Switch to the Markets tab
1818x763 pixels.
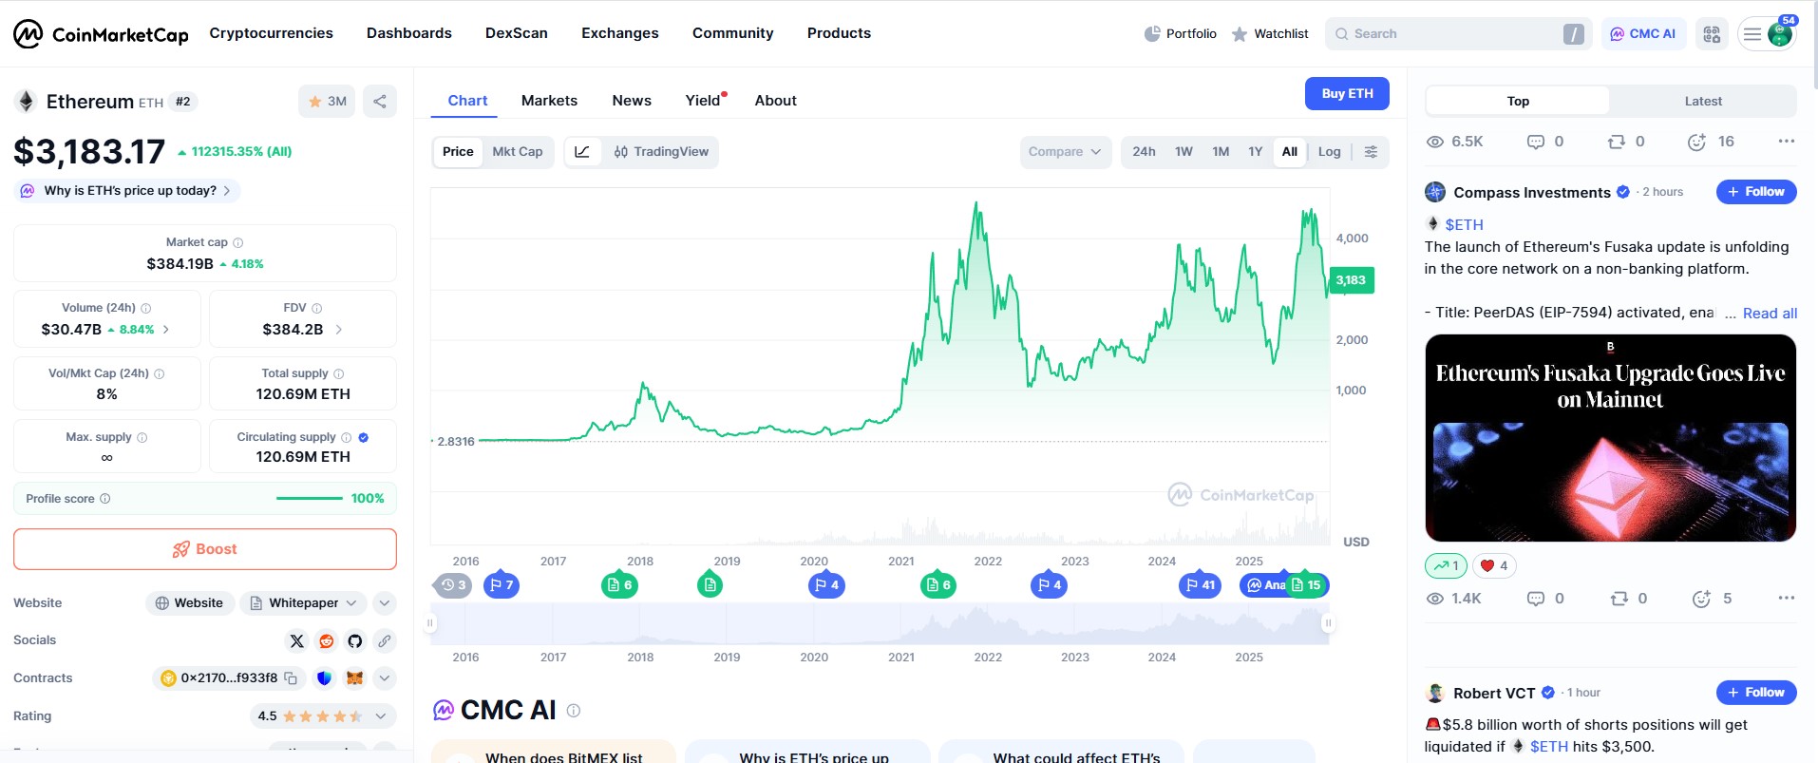(x=549, y=101)
